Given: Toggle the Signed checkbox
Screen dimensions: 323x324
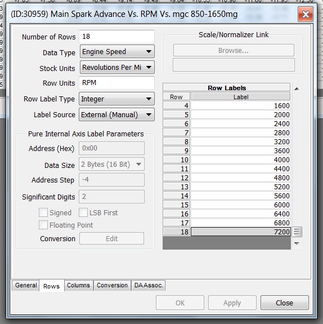Looking at the screenshot, I should click(x=43, y=212).
